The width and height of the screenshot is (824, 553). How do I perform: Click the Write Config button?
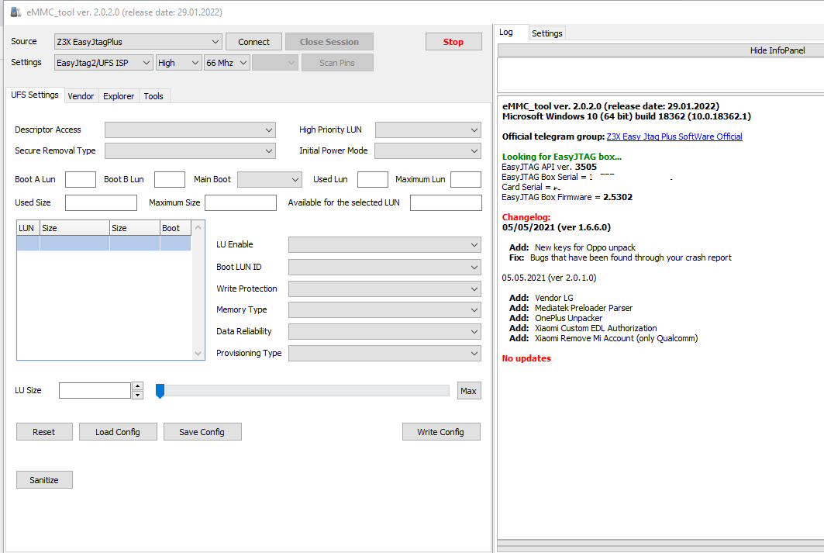441,431
